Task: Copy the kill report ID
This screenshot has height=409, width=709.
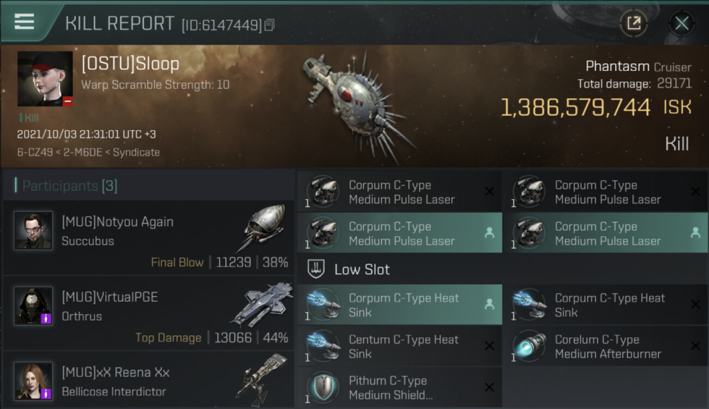Action: coord(269,25)
